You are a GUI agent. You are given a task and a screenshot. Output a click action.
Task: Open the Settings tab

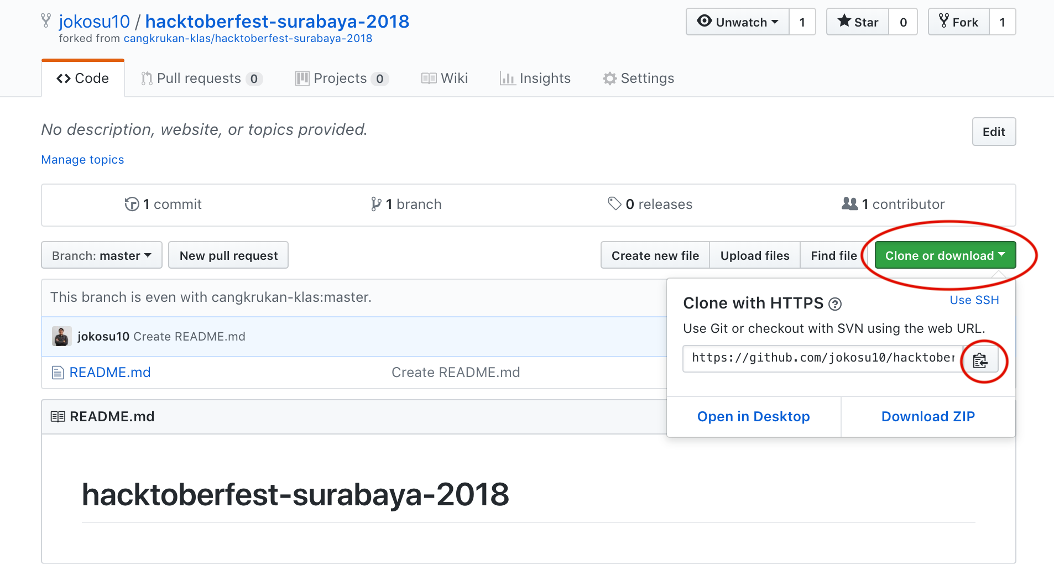click(639, 79)
